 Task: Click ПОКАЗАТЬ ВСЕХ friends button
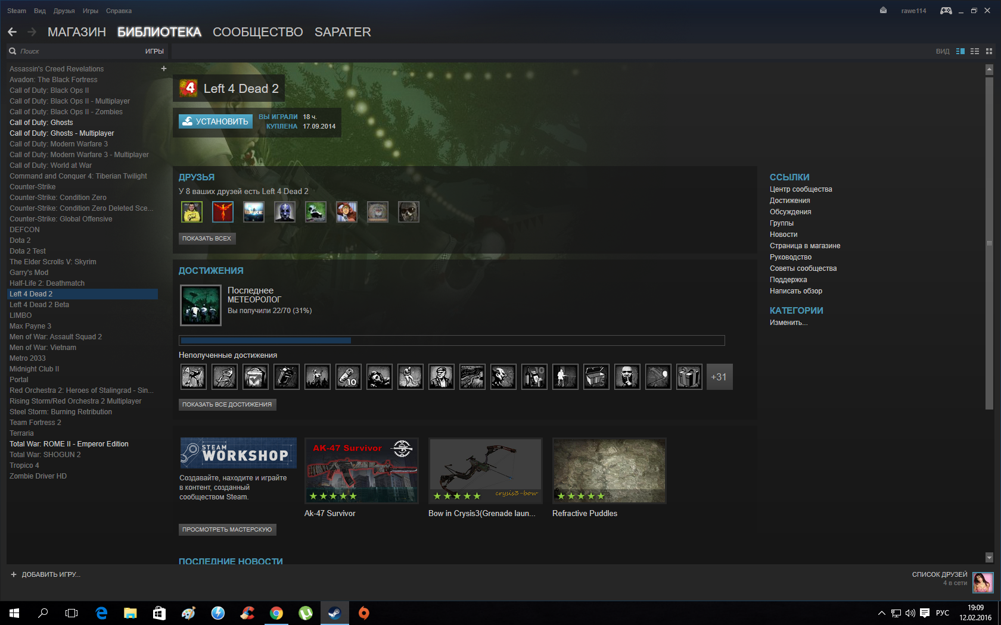tap(207, 238)
